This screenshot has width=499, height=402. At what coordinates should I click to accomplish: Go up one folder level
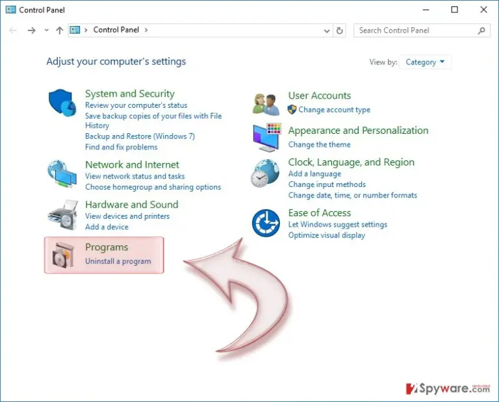pyautogui.click(x=60, y=31)
